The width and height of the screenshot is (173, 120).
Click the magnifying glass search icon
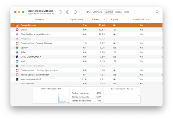pos(157,12)
